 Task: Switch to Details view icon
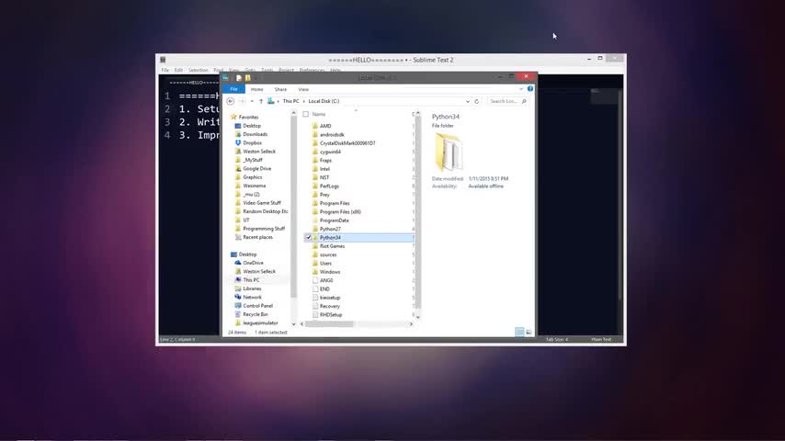(x=519, y=332)
